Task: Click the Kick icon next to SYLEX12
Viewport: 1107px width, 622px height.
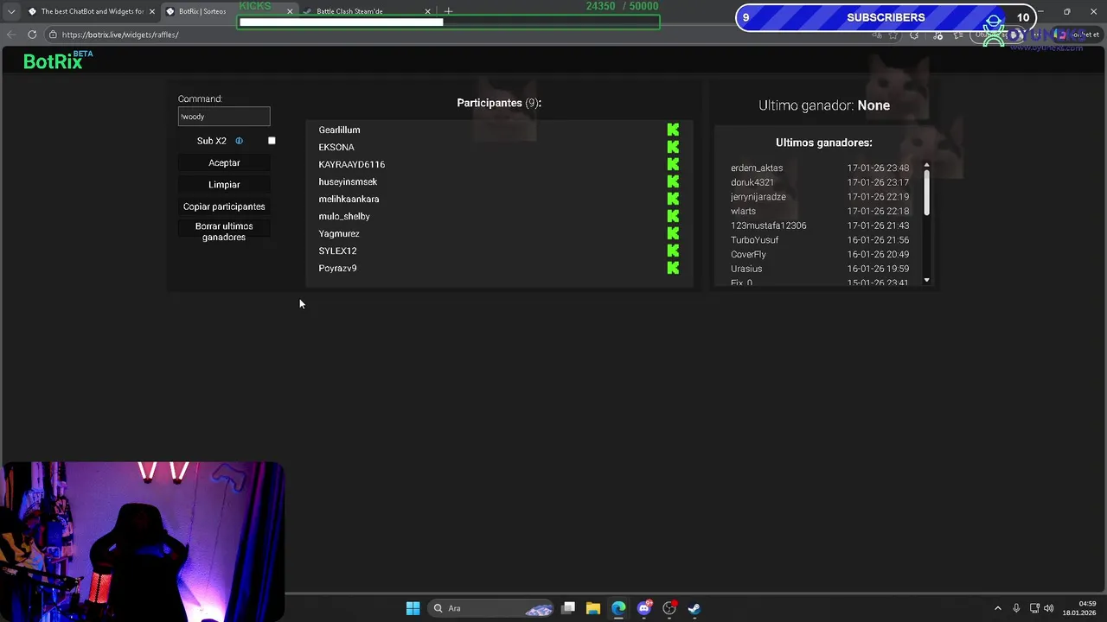Action: pyautogui.click(x=673, y=251)
